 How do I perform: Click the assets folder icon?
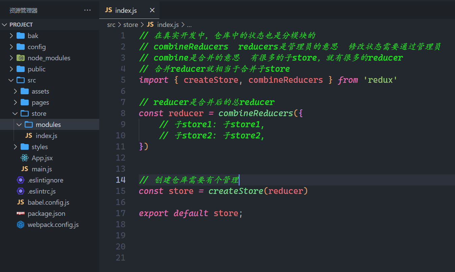(25, 91)
